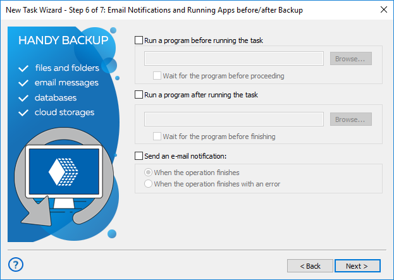The image size is (394, 280).
Task: Click the checkmark beside email messages
Action: [24, 83]
